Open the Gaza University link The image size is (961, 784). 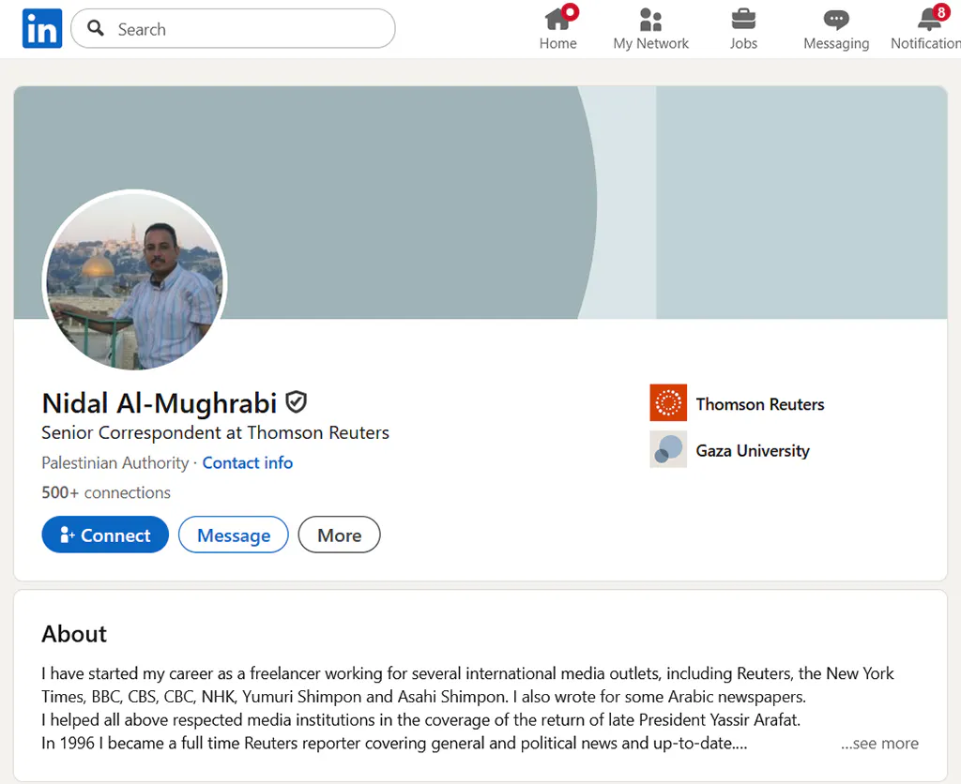pyautogui.click(x=753, y=451)
